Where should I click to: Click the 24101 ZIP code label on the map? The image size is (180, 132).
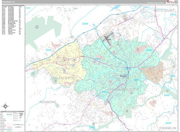(x=168, y=123)
